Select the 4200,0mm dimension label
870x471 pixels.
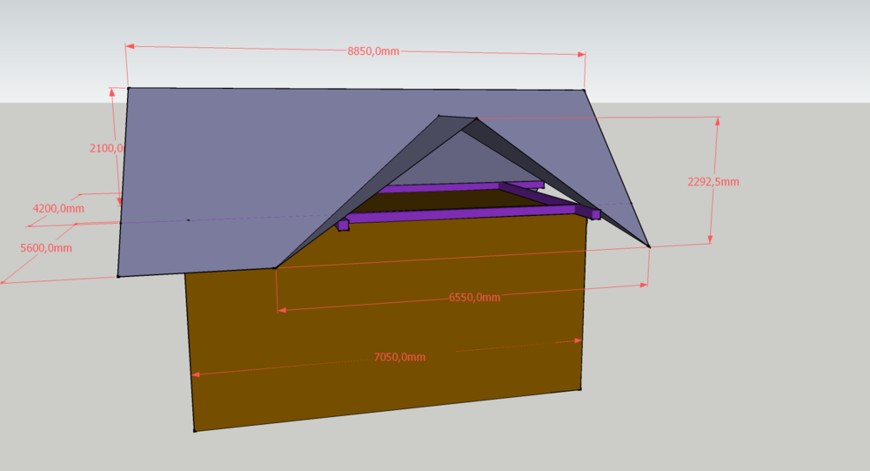pos(58,209)
